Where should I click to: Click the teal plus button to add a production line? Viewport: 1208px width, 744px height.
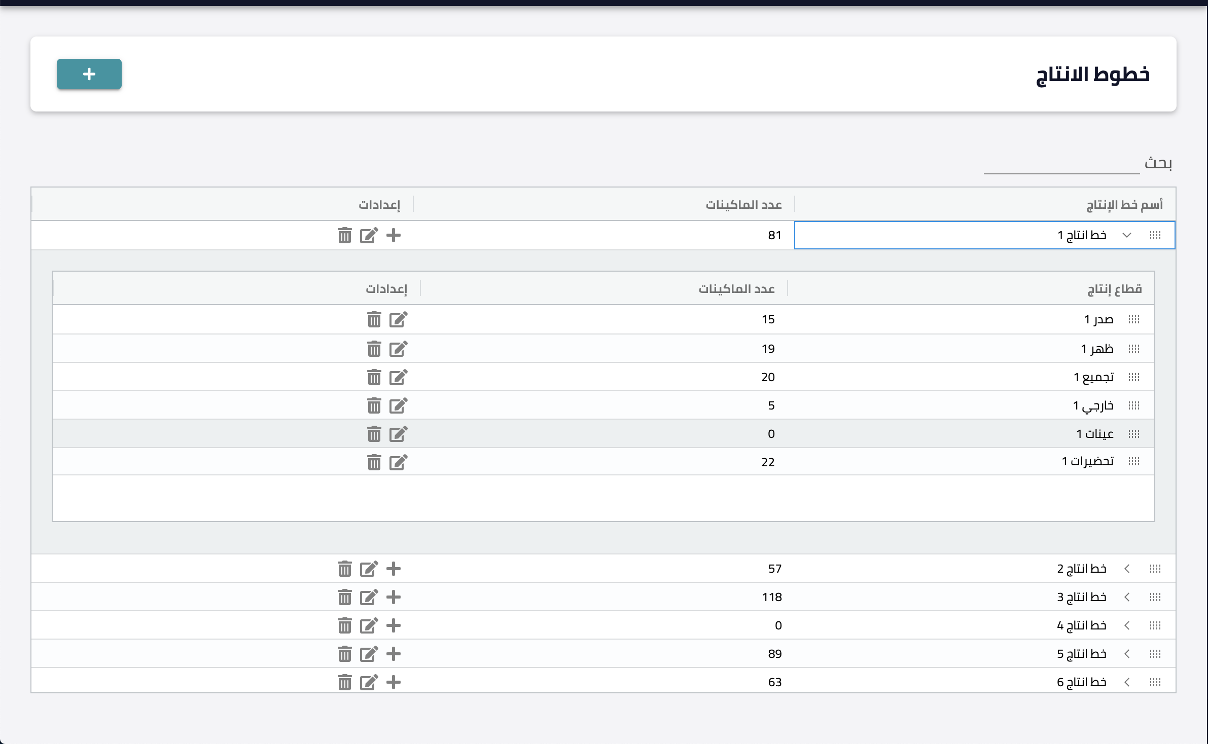click(89, 74)
